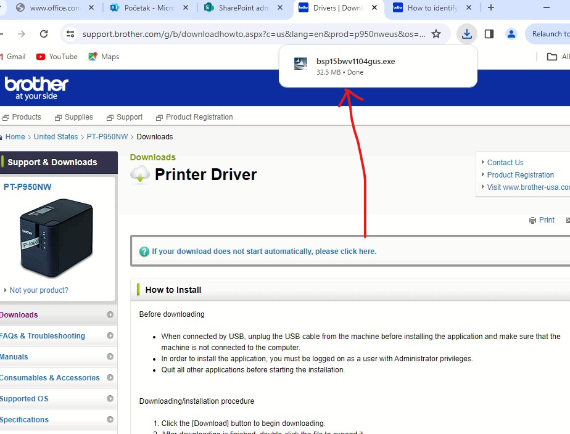Close the www.office.com tab
The height and width of the screenshot is (434, 570).
91,7
